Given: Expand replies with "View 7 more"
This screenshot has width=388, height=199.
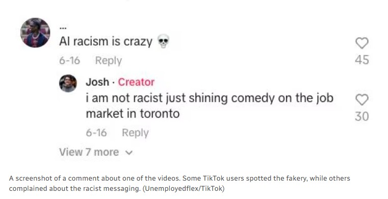Looking at the screenshot, I should coord(96,152).
